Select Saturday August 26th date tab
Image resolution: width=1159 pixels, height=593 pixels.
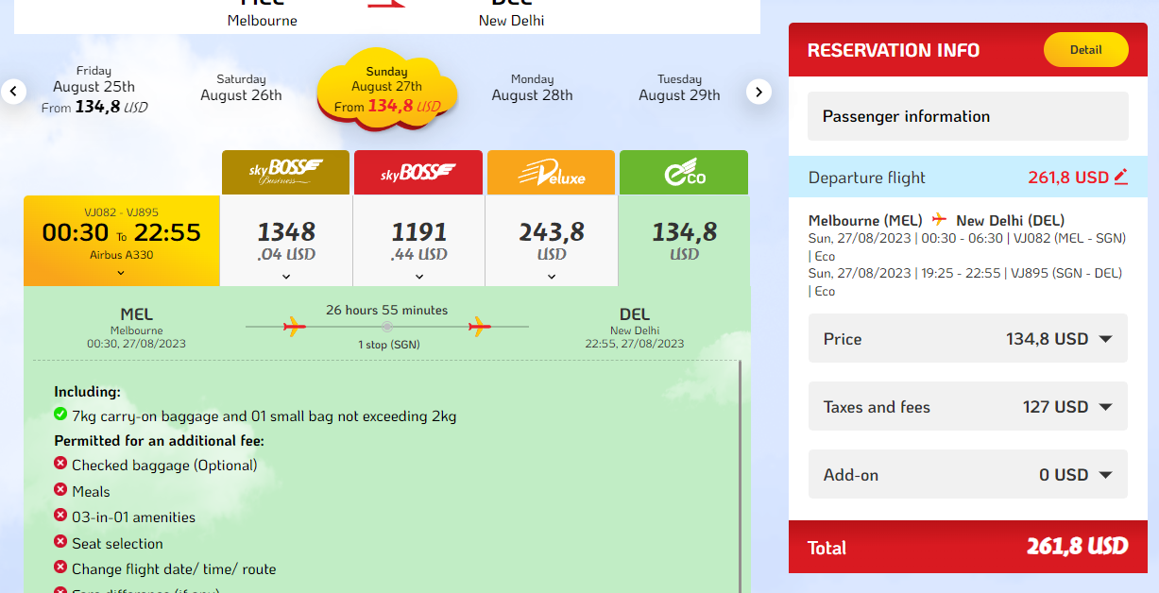[241, 88]
